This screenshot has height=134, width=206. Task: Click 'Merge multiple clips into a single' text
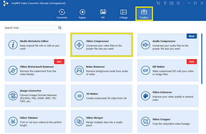104,122
